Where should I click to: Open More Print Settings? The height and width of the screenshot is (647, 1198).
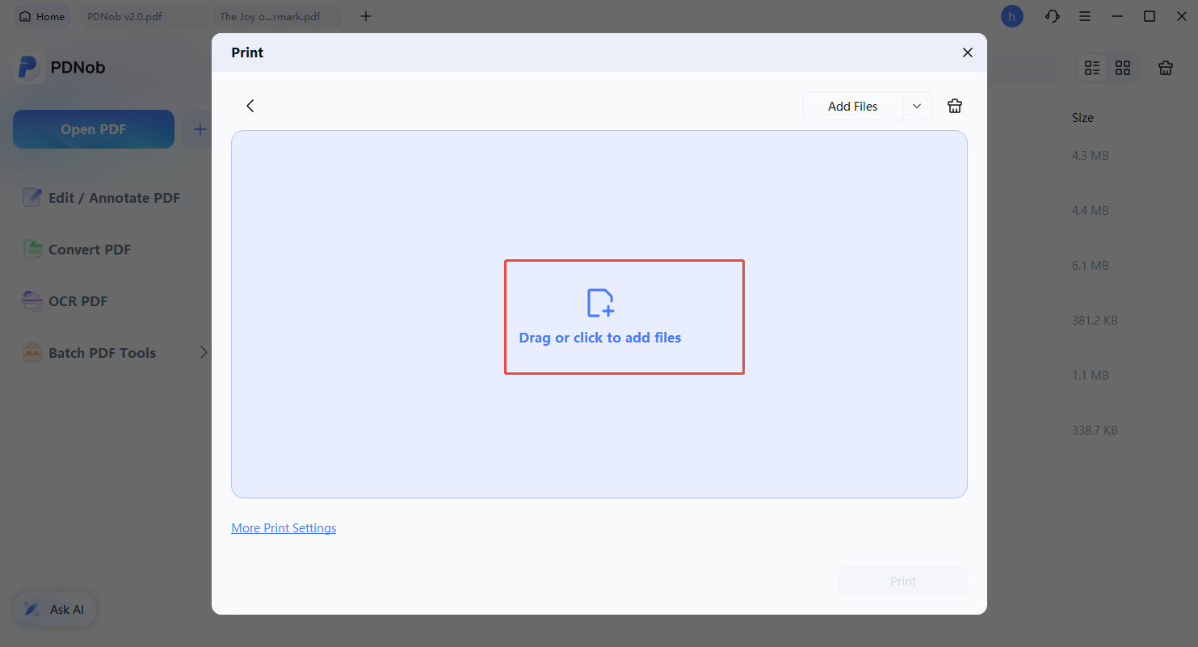point(284,527)
